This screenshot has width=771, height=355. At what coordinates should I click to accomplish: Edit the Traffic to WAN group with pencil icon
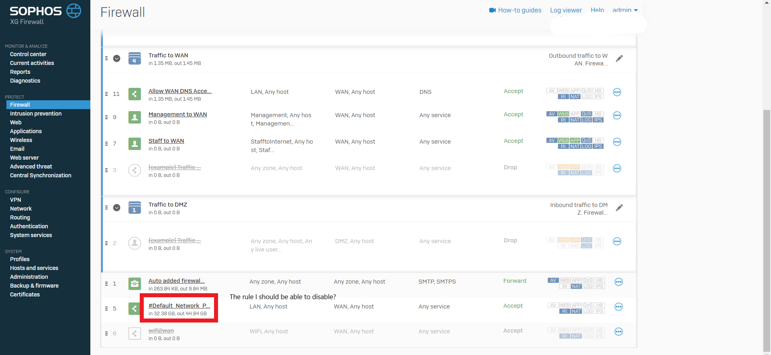(x=619, y=59)
